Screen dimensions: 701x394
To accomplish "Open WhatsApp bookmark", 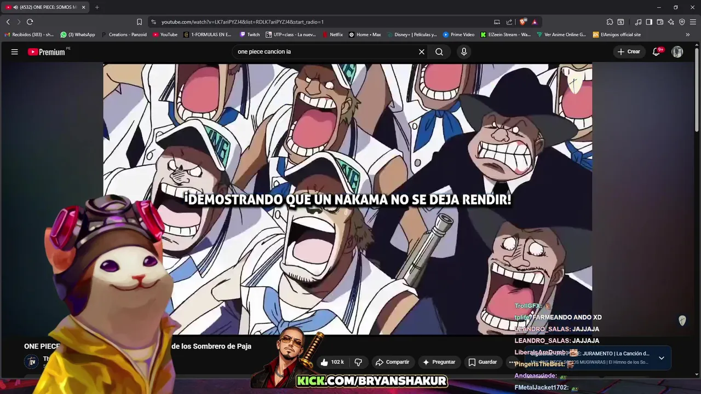I will tap(78, 34).
